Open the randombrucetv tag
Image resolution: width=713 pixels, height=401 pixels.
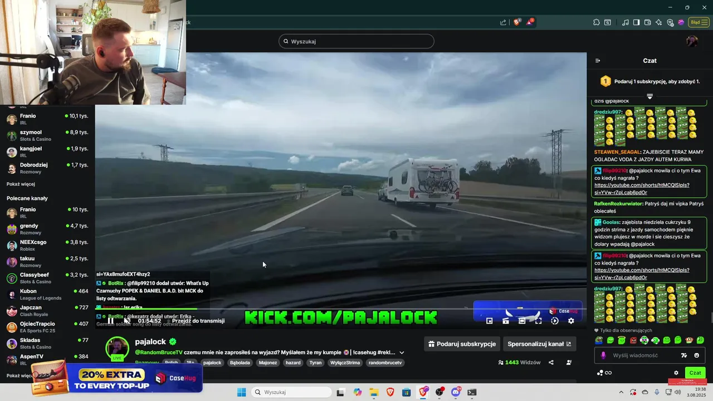tap(384, 363)
